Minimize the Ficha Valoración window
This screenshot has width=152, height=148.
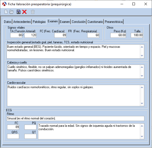122,4
